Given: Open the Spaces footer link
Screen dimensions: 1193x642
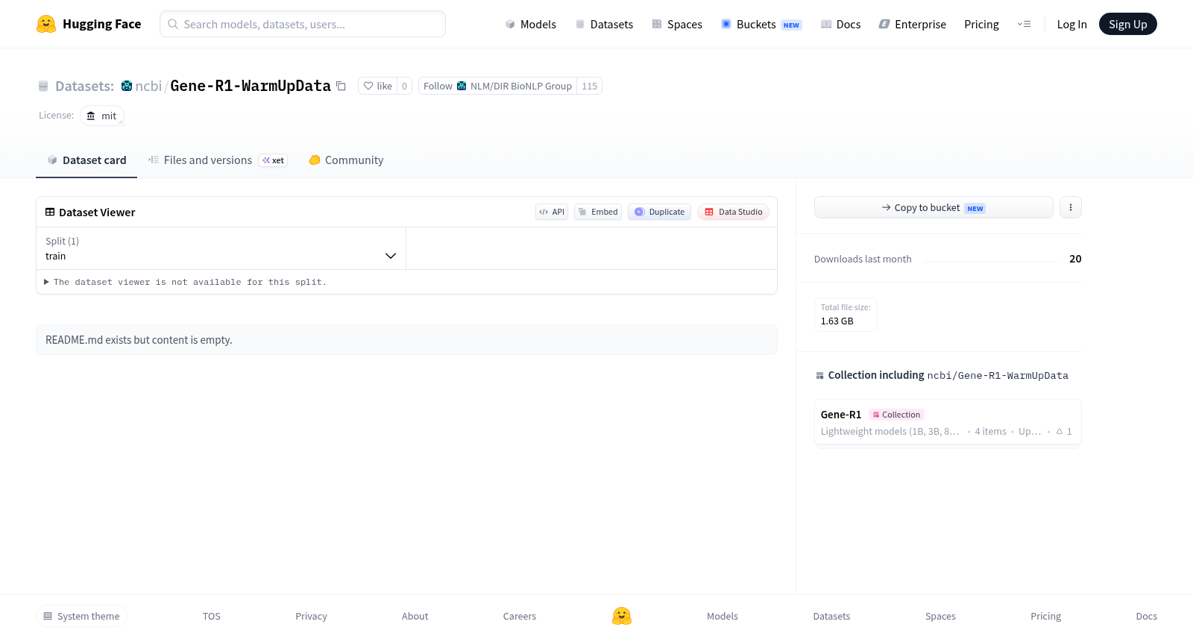Looking at the screenshot, I should 940,616.
